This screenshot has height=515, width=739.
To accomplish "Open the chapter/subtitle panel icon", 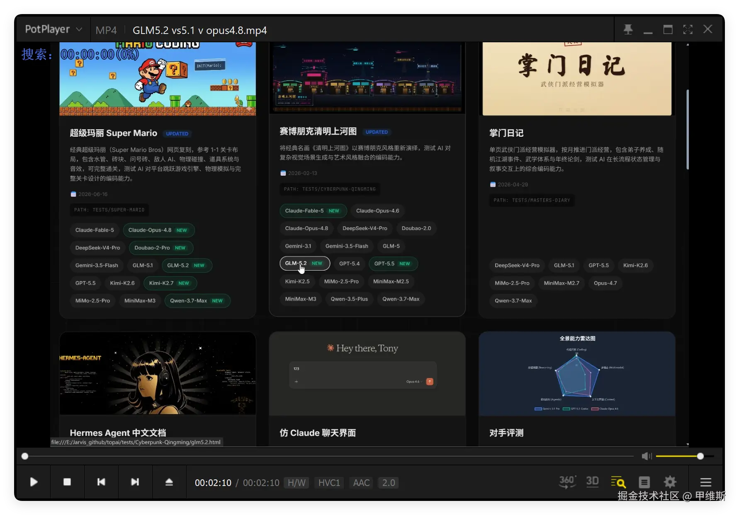I will [x=644, y=482].
